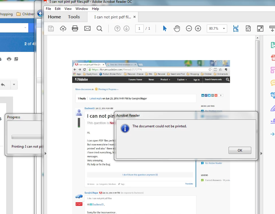Open the Edit PDF tool in right pane

pyautogui.click(x=273, y=70)
